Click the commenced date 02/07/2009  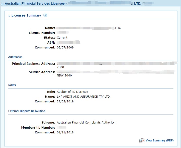tap(65, 47)
